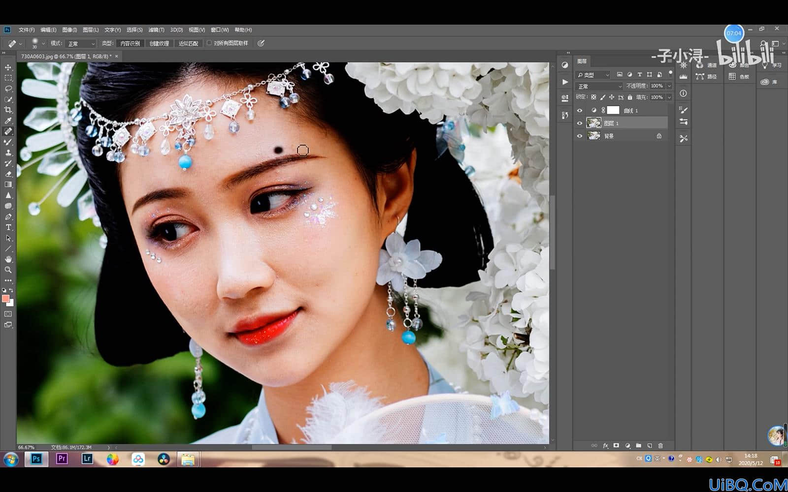Toggle lock transparent pixels
Screen dimensions: 788x492
593,97
